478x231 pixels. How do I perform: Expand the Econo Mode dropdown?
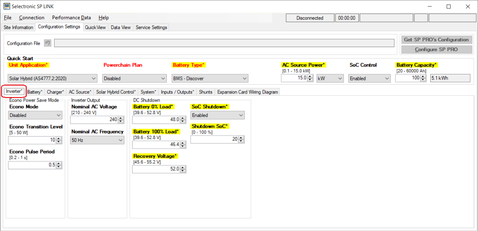click(x=35, y=115)
